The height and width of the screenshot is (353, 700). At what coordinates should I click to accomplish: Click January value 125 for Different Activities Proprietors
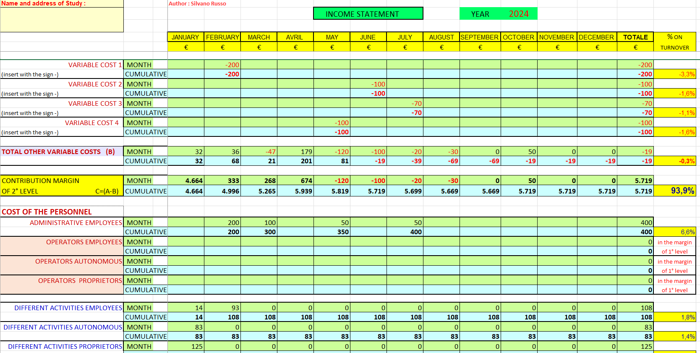pyautogui.click(x=186, y=346)
